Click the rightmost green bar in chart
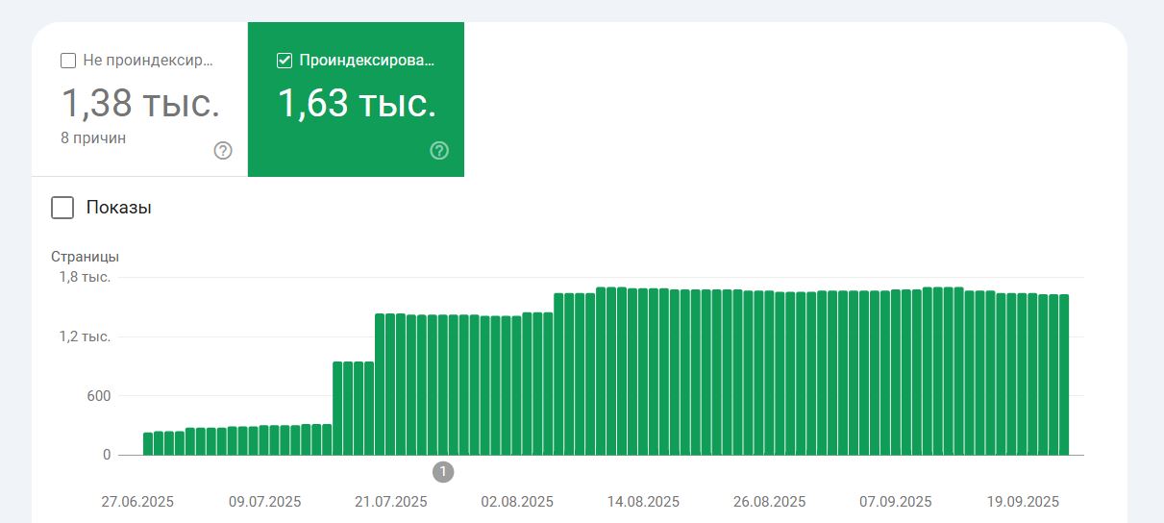 click(1063, 375)
